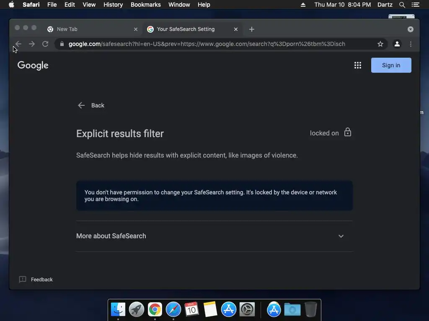The height and width of the screenshot is (321, 429).
Task: Open Launchpad from the Dock
Action: 136,310
